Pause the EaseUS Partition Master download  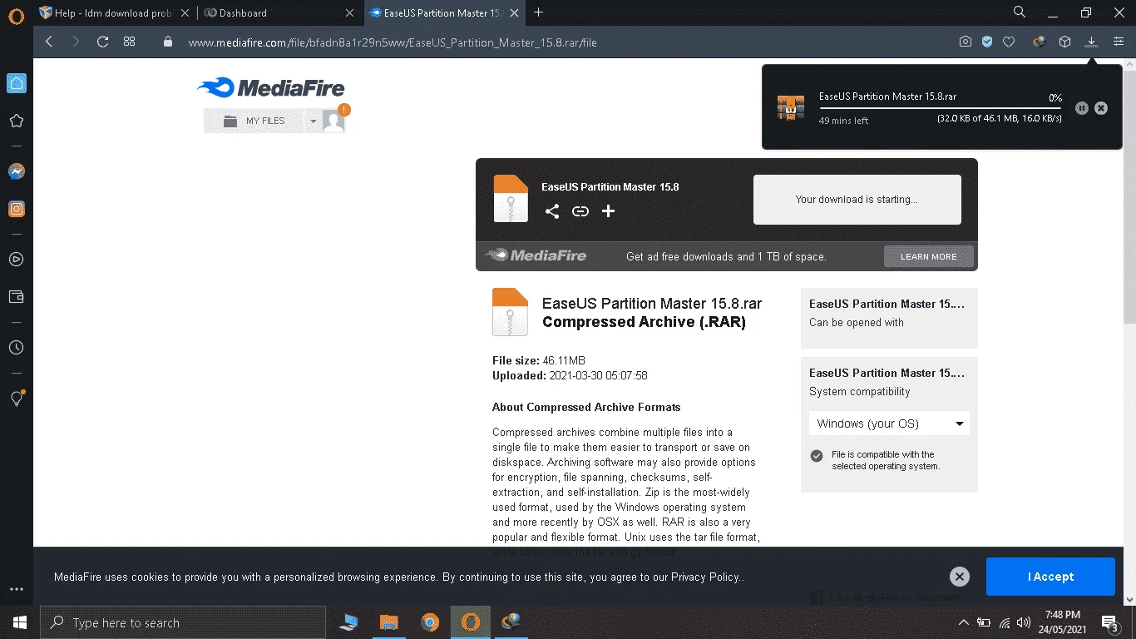click(x=1081, y=108)
